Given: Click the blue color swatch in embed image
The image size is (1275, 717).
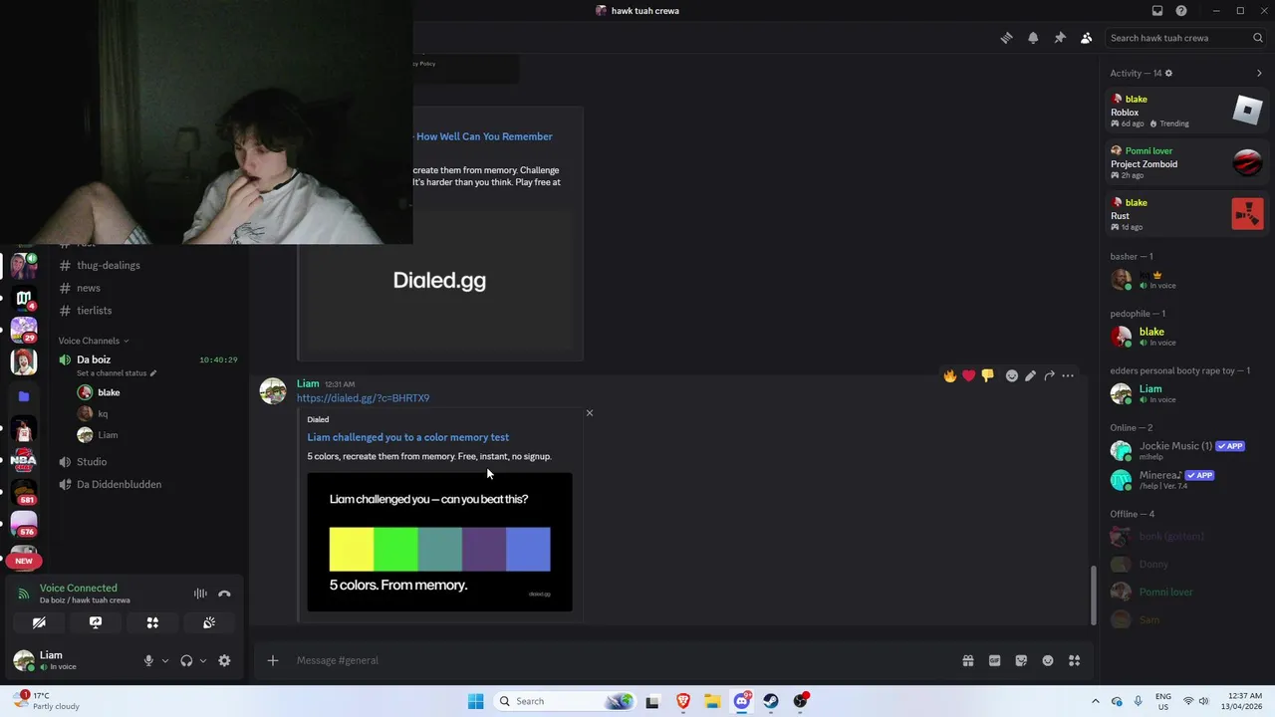Looking at the screenshot, I should click(528, 549).
